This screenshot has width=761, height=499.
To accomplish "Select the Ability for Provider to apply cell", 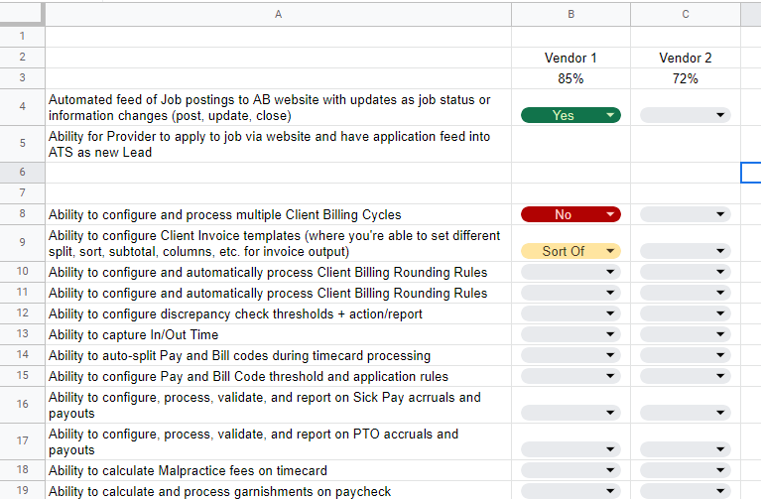I will 278,144.
